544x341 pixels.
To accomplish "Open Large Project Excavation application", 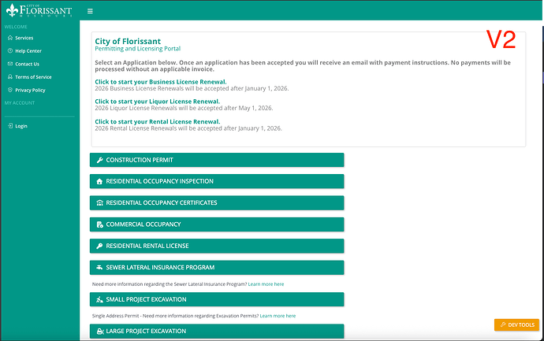I will point(217,332).
